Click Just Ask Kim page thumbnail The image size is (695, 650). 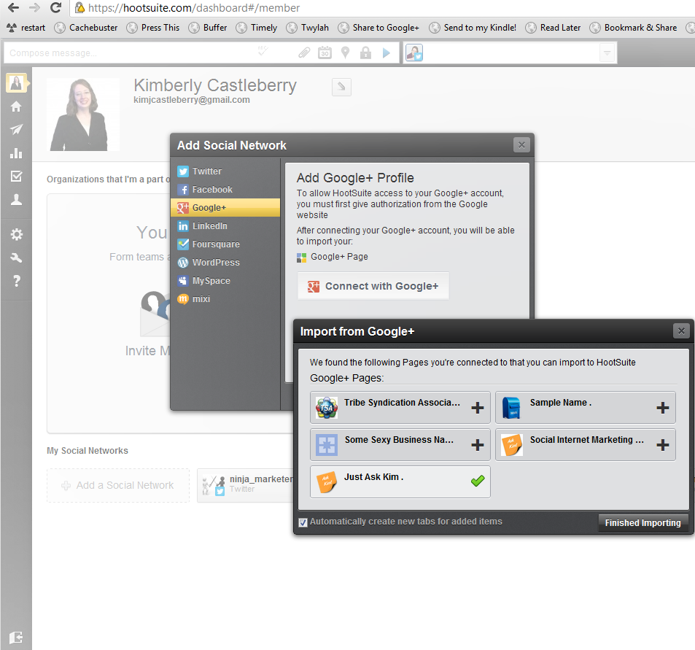click(x=327, y=482)
